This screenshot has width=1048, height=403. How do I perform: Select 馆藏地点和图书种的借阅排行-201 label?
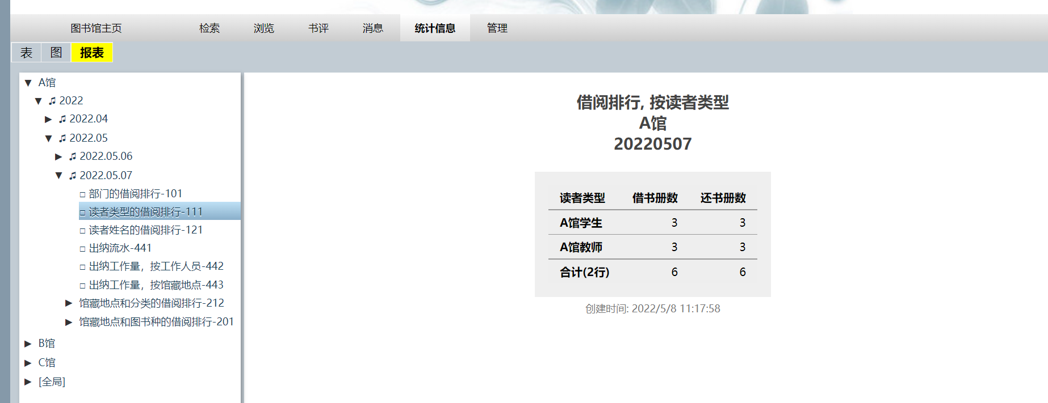click(x=157, y=322)
